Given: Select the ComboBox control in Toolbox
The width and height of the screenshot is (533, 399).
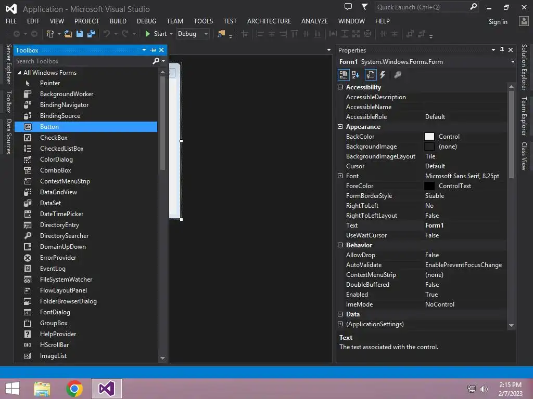Looking at the screenshot, I should [x=86, y=170].
